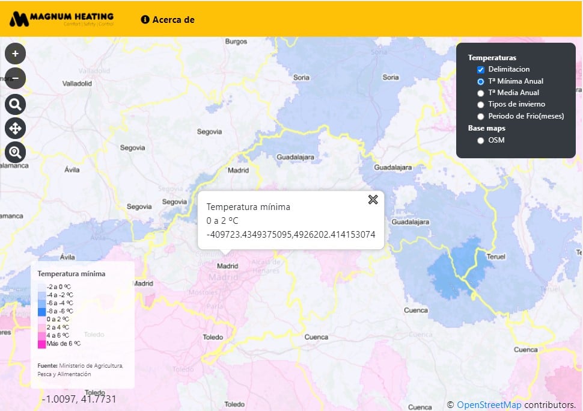Click the magenta Más de 6 ºC swatch
The width and height of the screenshot is (583, 411).
pyautogui.click(x=41, y=342)
